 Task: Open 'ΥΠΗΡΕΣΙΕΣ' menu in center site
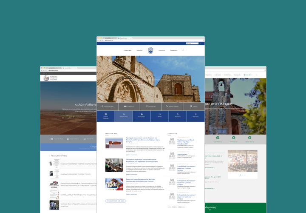(139, 50)
